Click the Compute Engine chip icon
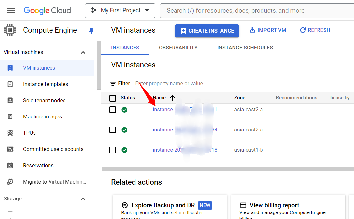Image resolution: width=354 pixels, height=219 pixels. pyautogui.click(x=10, y=30)
